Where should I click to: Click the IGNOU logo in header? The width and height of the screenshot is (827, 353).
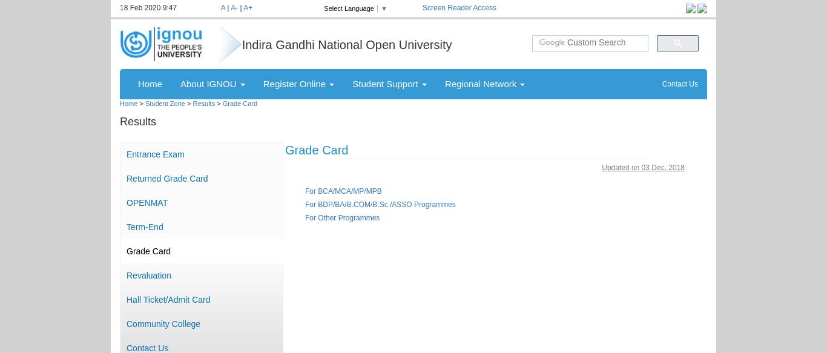[x=161, y=44]
